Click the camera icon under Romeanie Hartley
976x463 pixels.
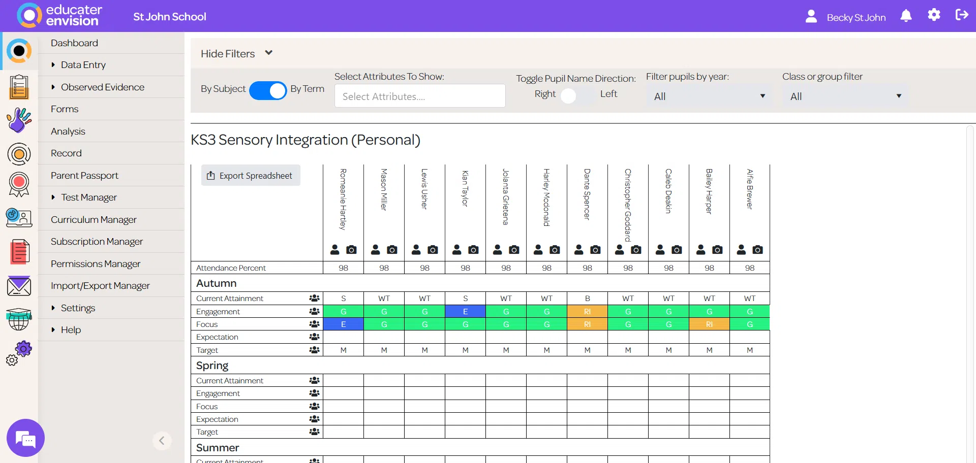[x=351, y=250]
